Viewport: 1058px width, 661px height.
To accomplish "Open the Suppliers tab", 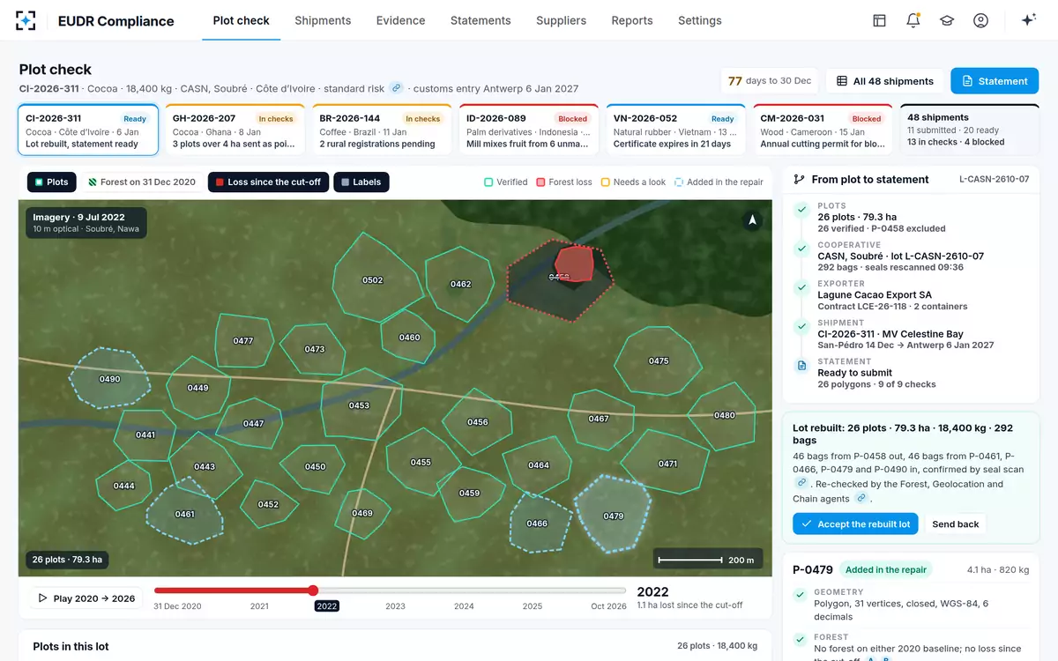I will [x=561, y=20].
